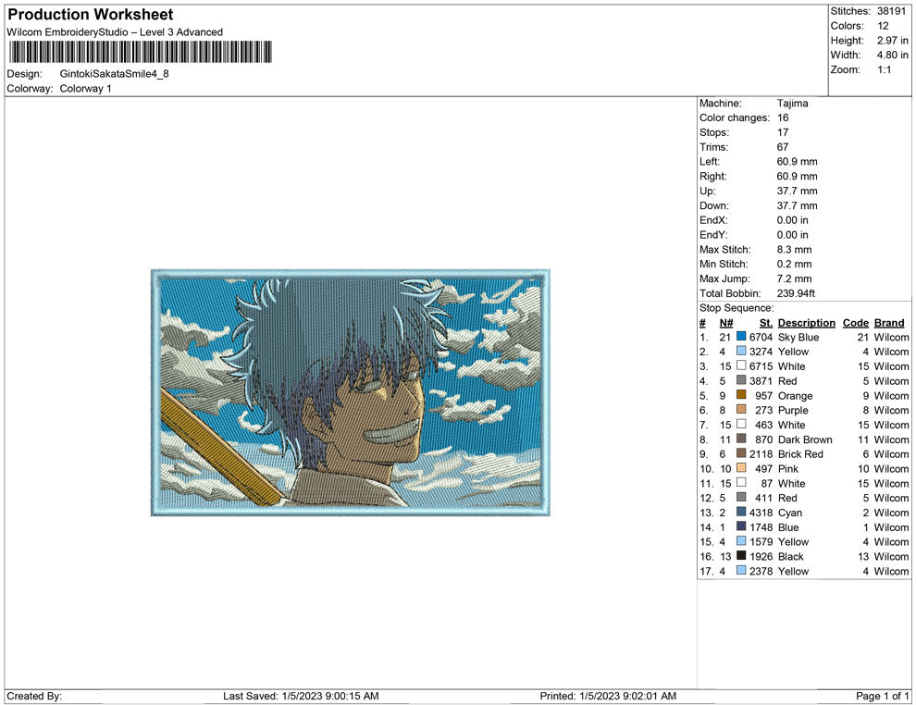
Task: Click the 'Stop Sequence:' heading
Action: 737,307
